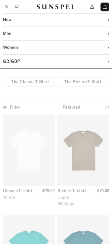
Task: Open the turquoise T-shirt product image
Action: pos(29,230)
